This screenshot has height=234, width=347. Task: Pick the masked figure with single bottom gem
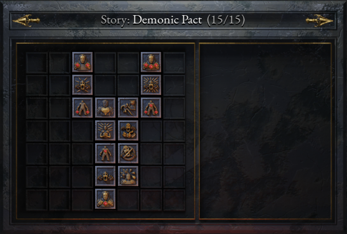click(105, 199)
